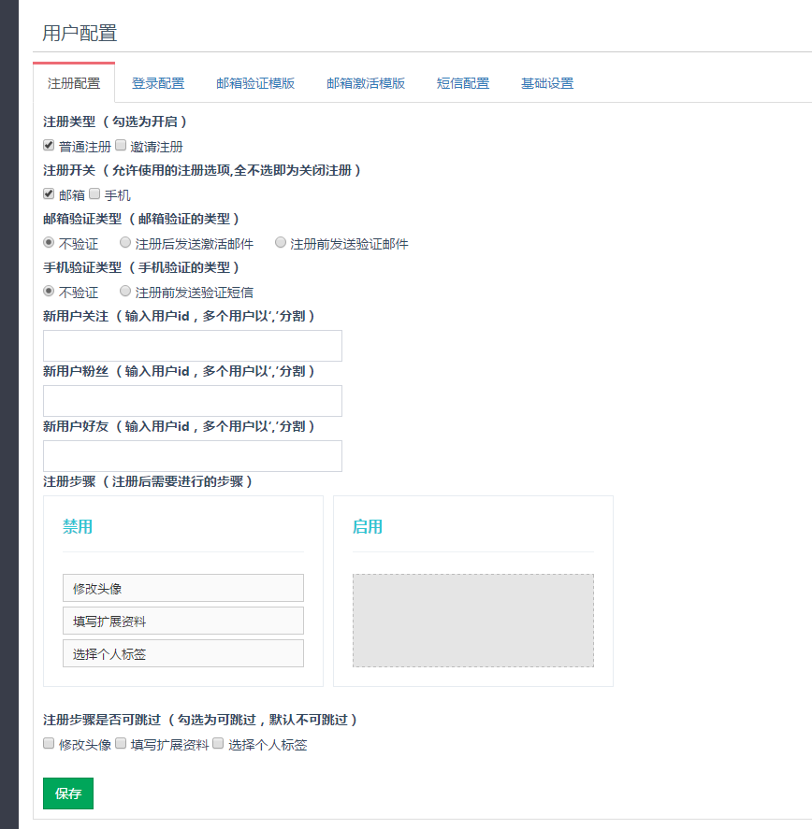Select 注册后发送激活邮件 radio option
This screenshot has width=812, height=829.
(x=125, y=242)
